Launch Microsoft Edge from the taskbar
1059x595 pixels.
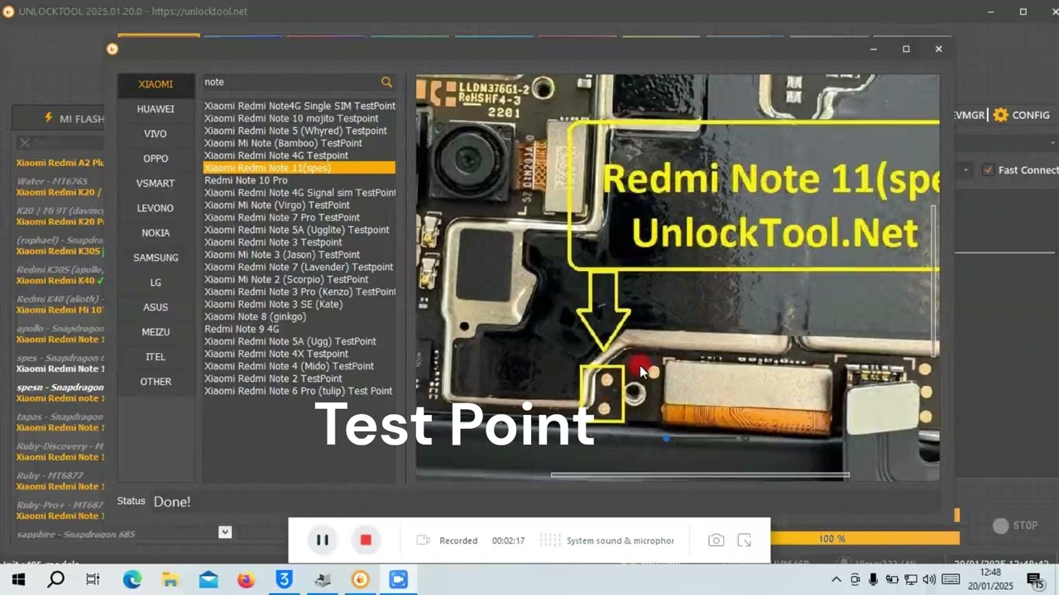coord(132,580)
